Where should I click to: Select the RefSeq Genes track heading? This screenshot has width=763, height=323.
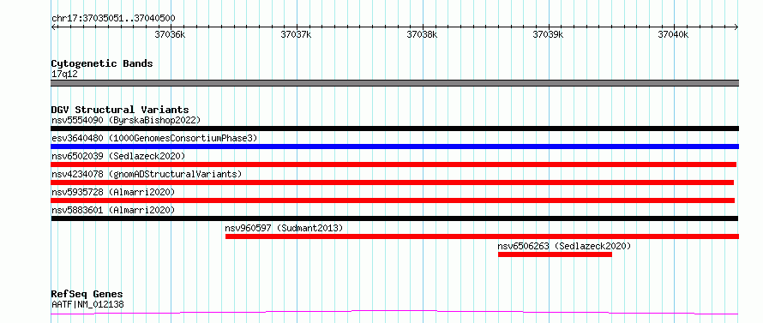(87, 295)
